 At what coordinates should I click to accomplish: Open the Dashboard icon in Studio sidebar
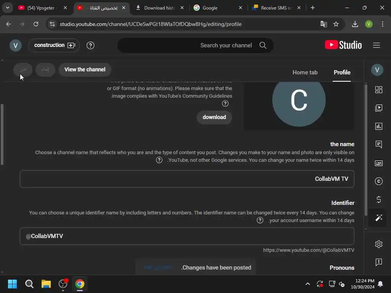(x=378, y=90)
